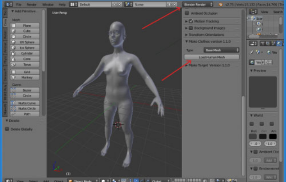Open the Horizon color swatch
Screen dimensions: 286x182
pyautogui.click(x=253, y=136)
